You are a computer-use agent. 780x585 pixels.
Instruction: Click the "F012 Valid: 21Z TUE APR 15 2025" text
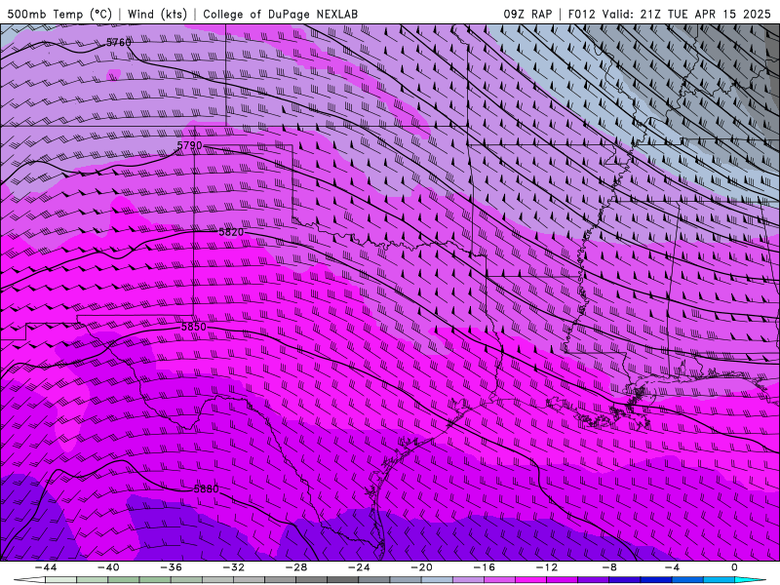(x=669, y=14)
